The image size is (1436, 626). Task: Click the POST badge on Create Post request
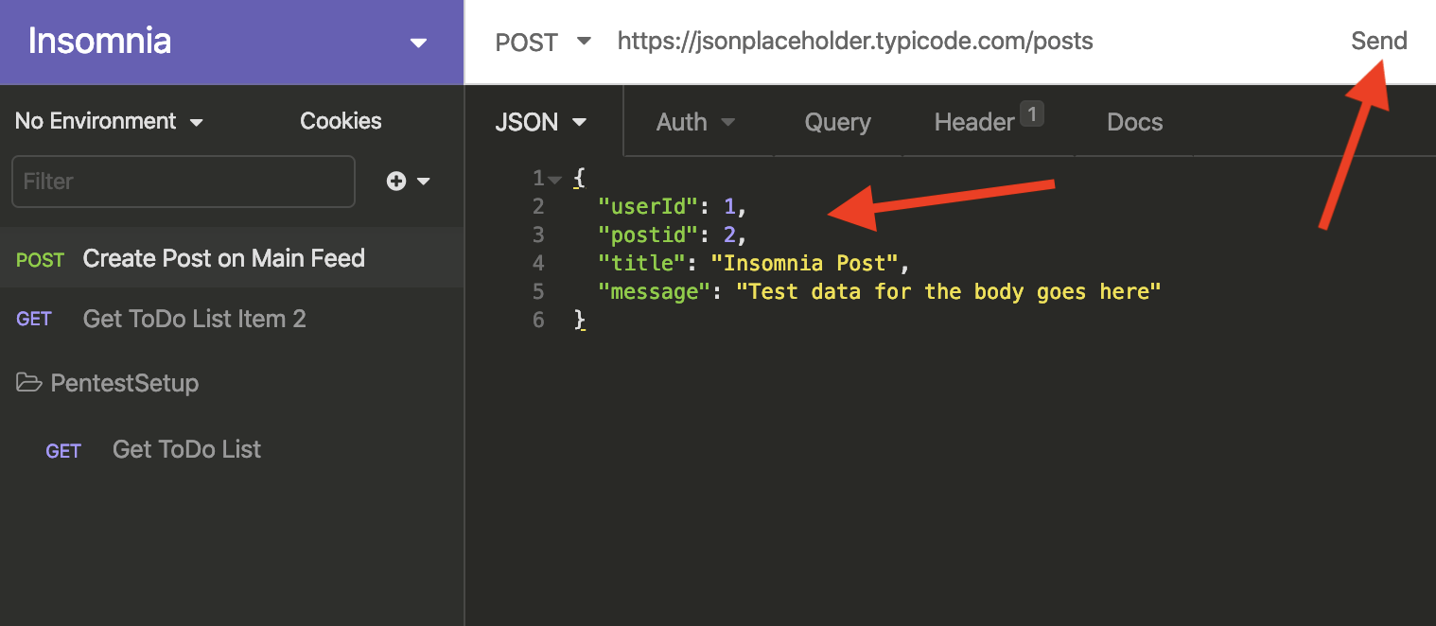40,258
